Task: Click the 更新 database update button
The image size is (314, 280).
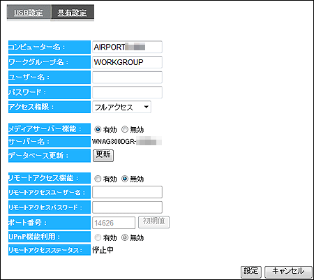Action: [x=103, y=155]
